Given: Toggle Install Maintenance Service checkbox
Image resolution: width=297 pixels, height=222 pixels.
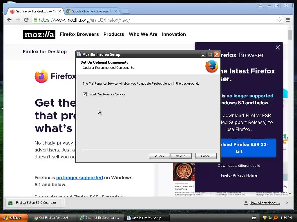Looking at the screenshot, I should tap(85, 94).
